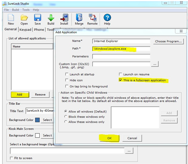Browse for custom icon with ellipsis button
Viewport: 188px width, 164px height.
coord(155,64)
